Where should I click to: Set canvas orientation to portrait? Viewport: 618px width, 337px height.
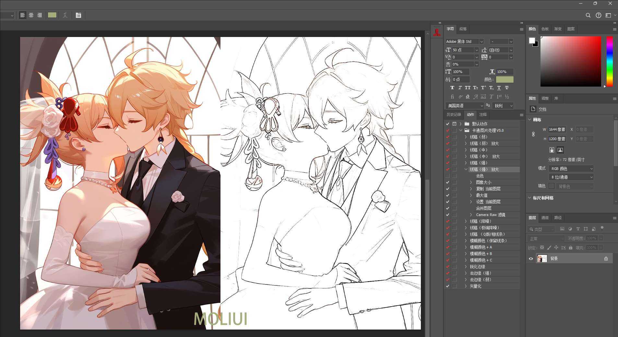(x=552, y=150)
